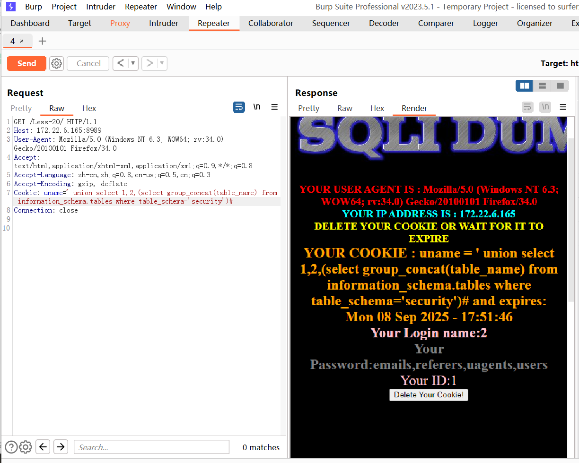Toggle word wrap in Response panel
The width and height of the screenshot is (579, 463).
pos(527,107)
